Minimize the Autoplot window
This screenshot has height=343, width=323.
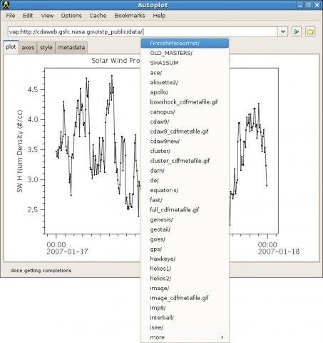[300, 5]
